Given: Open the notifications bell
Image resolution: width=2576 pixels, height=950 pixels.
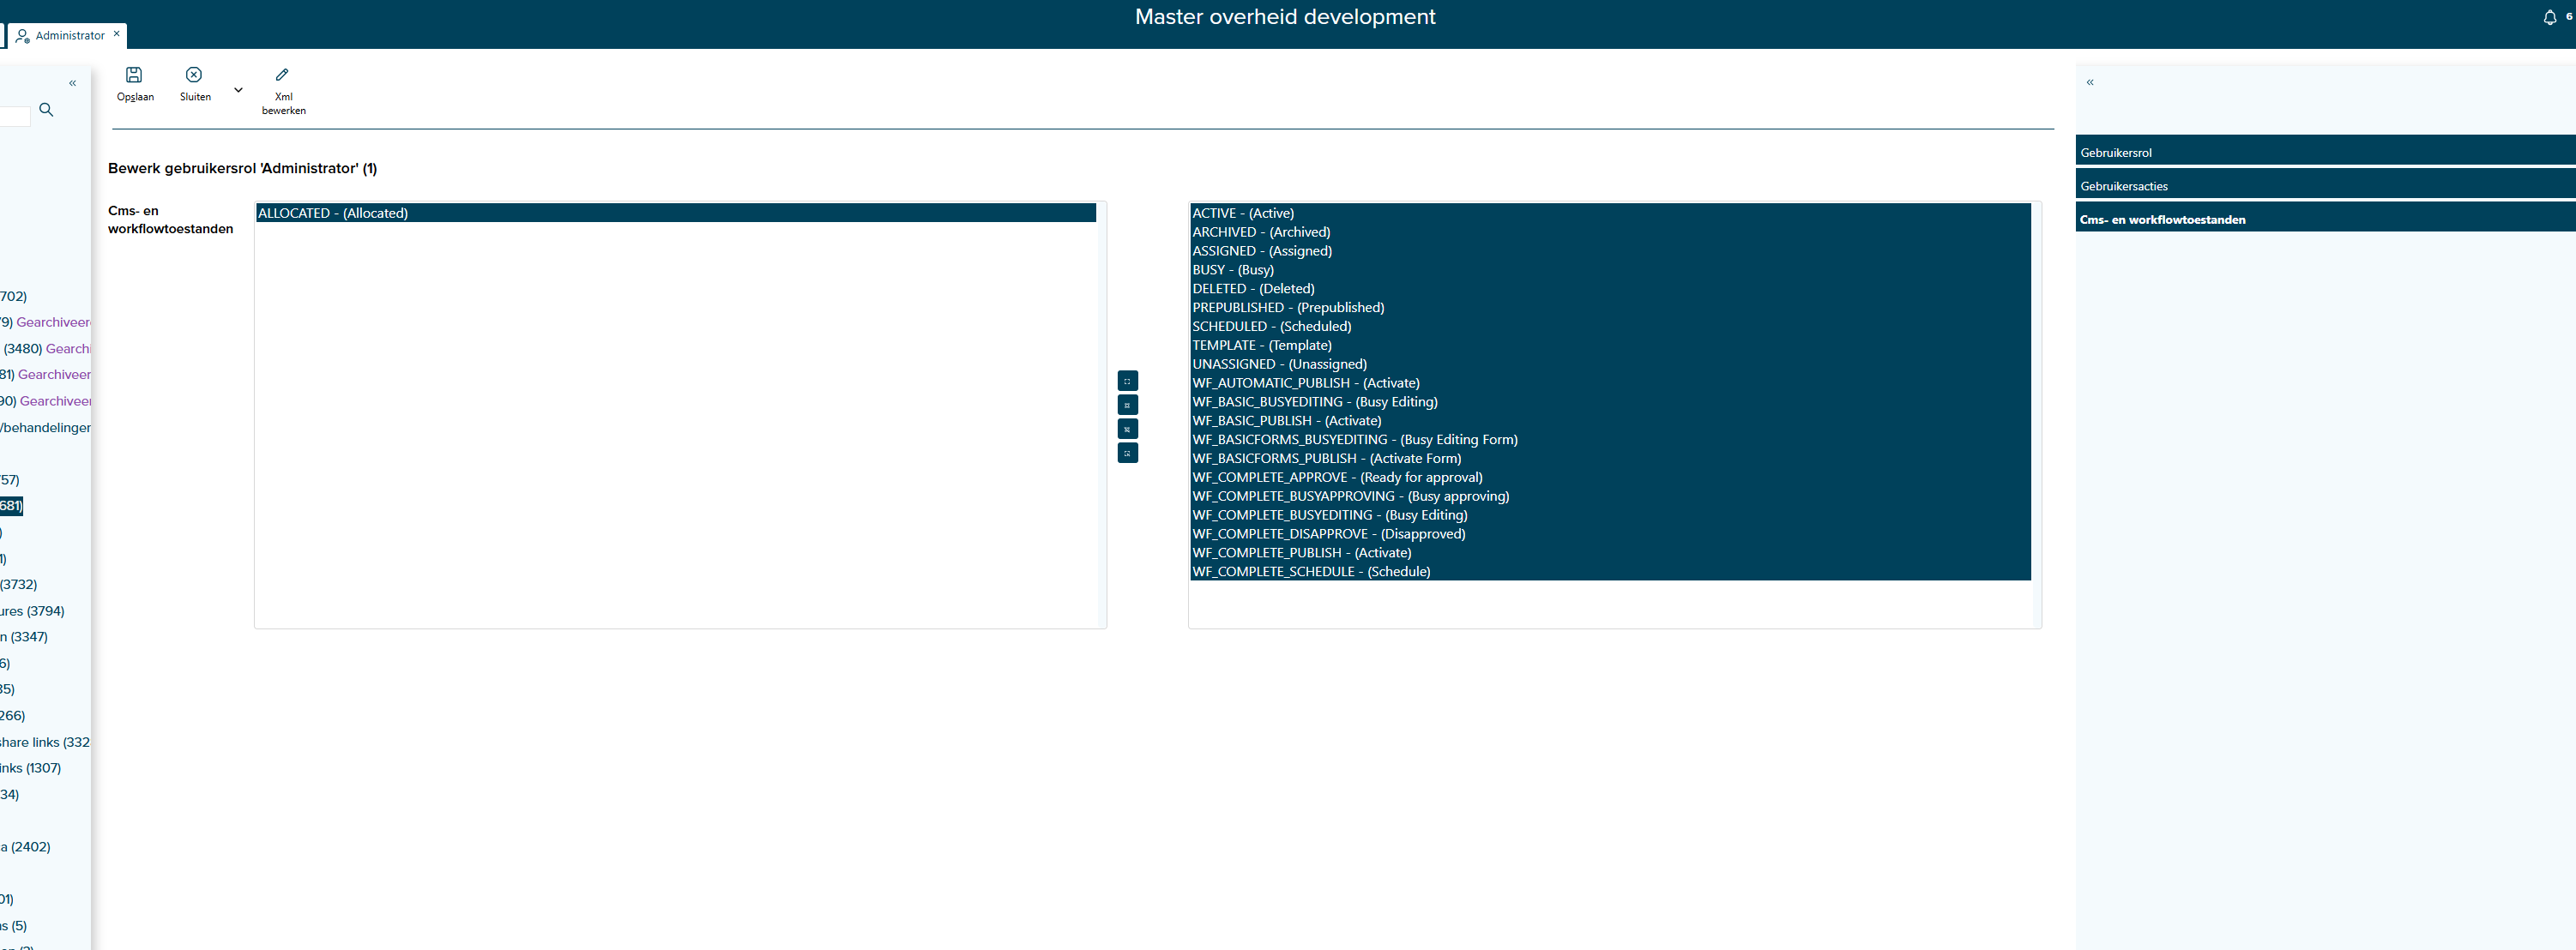Looking at the screenshot, I should coord(2549,18).
